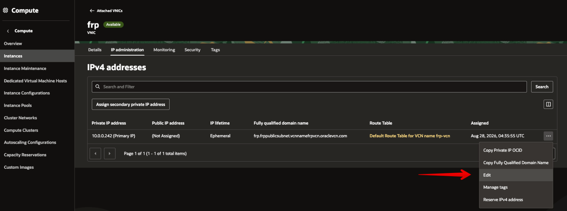Click the frp VNIC title
This screenshot has height=211, width=567.
coord(93,25)
